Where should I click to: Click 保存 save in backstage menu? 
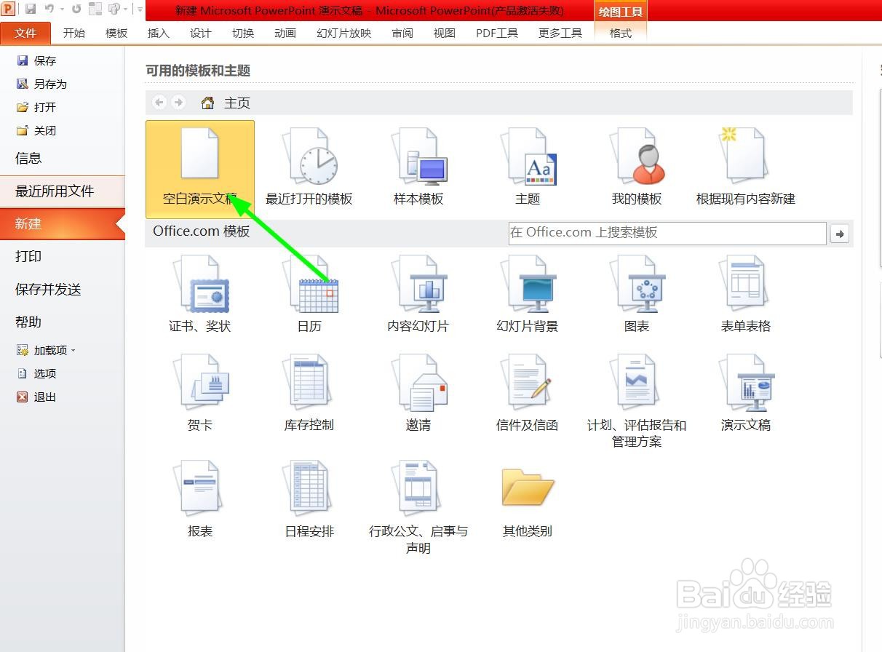pos(36,60)
